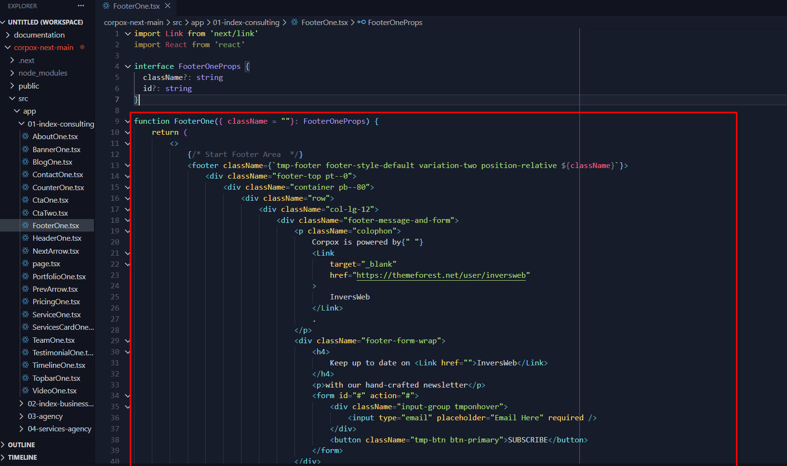Open PortfolioOne.tsx file
Screen dimensions: 787x466
(59, 276)
